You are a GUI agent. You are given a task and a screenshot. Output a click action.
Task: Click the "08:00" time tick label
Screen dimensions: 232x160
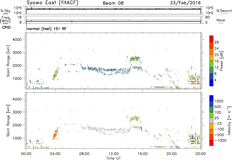[84, 154]
